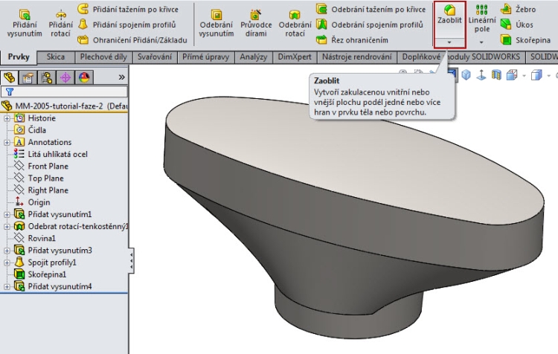Switch to the Prvky tab
Screen dimensions: 558x354
click(x=19, y=57)
